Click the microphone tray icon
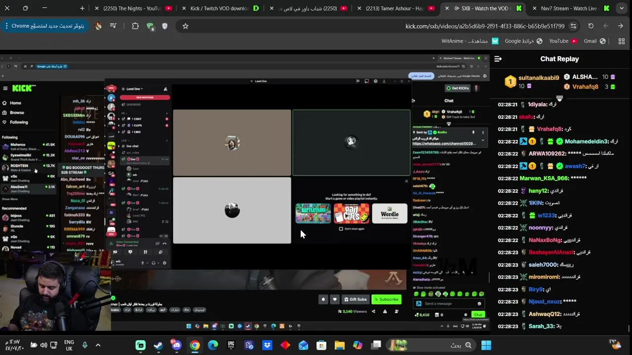 coord(85,345)
